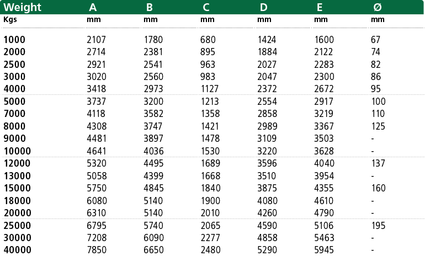Select cell value 1600 in column E
The image size is (425, 256).
pyautogui.click(x=324, y=40)
